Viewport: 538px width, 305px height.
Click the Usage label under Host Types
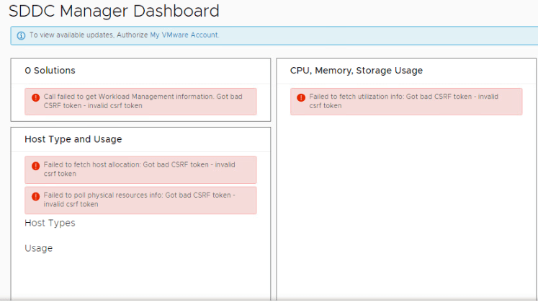pos(38,249)
